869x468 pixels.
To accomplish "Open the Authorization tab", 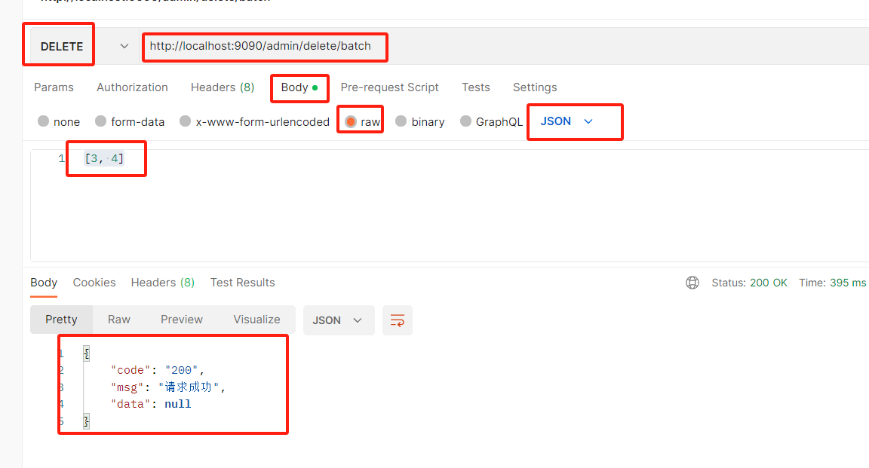I will pos(132,87).
